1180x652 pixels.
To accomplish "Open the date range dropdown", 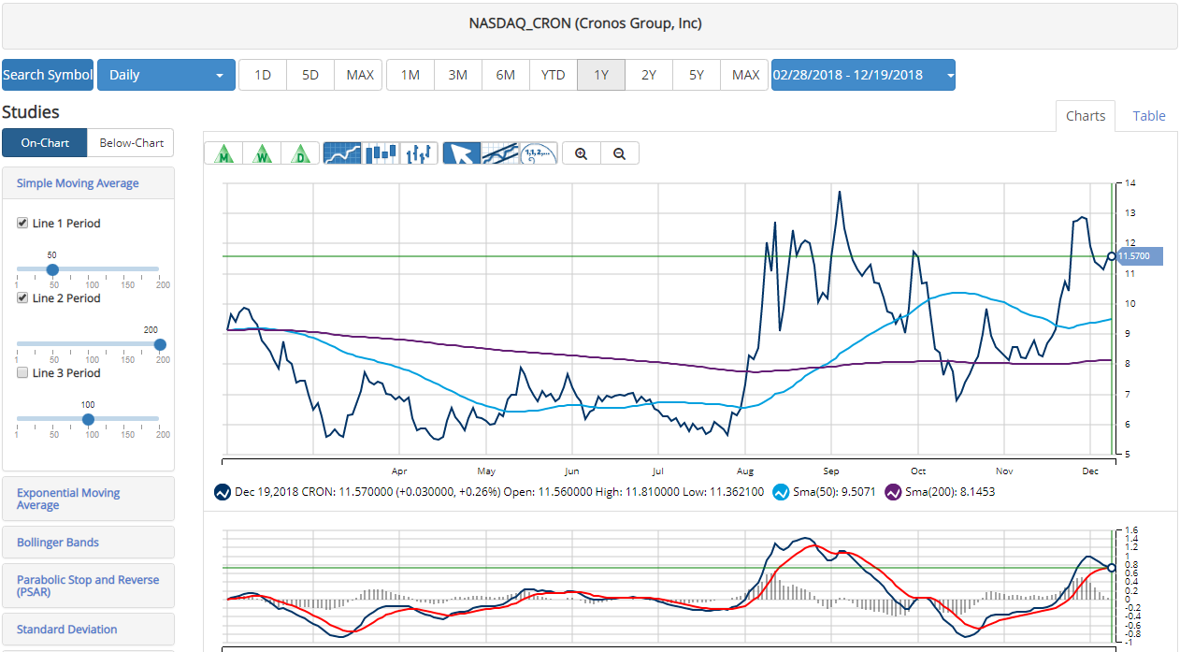I will click(863, 75).
